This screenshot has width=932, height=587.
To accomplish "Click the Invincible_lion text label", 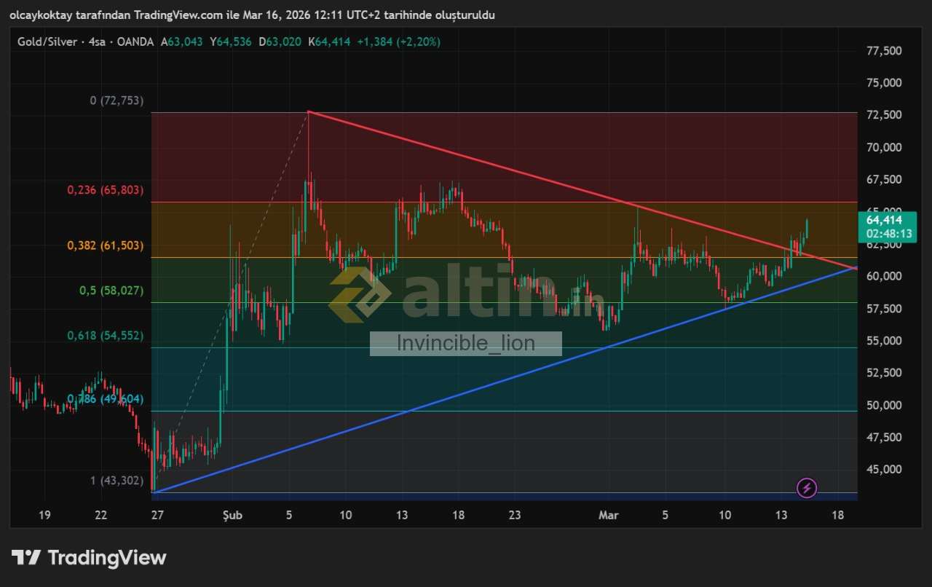I will 465,343.
